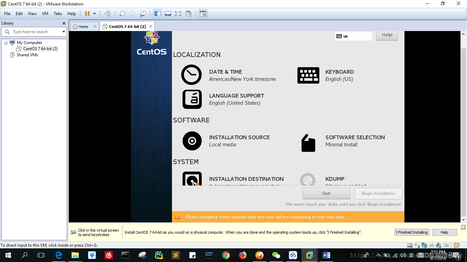This screenshot has height=262, width=467.
Task: Close the CentOS 7 64-bit (2) tab
Action: pyautogui.click(x=150, y=26)
